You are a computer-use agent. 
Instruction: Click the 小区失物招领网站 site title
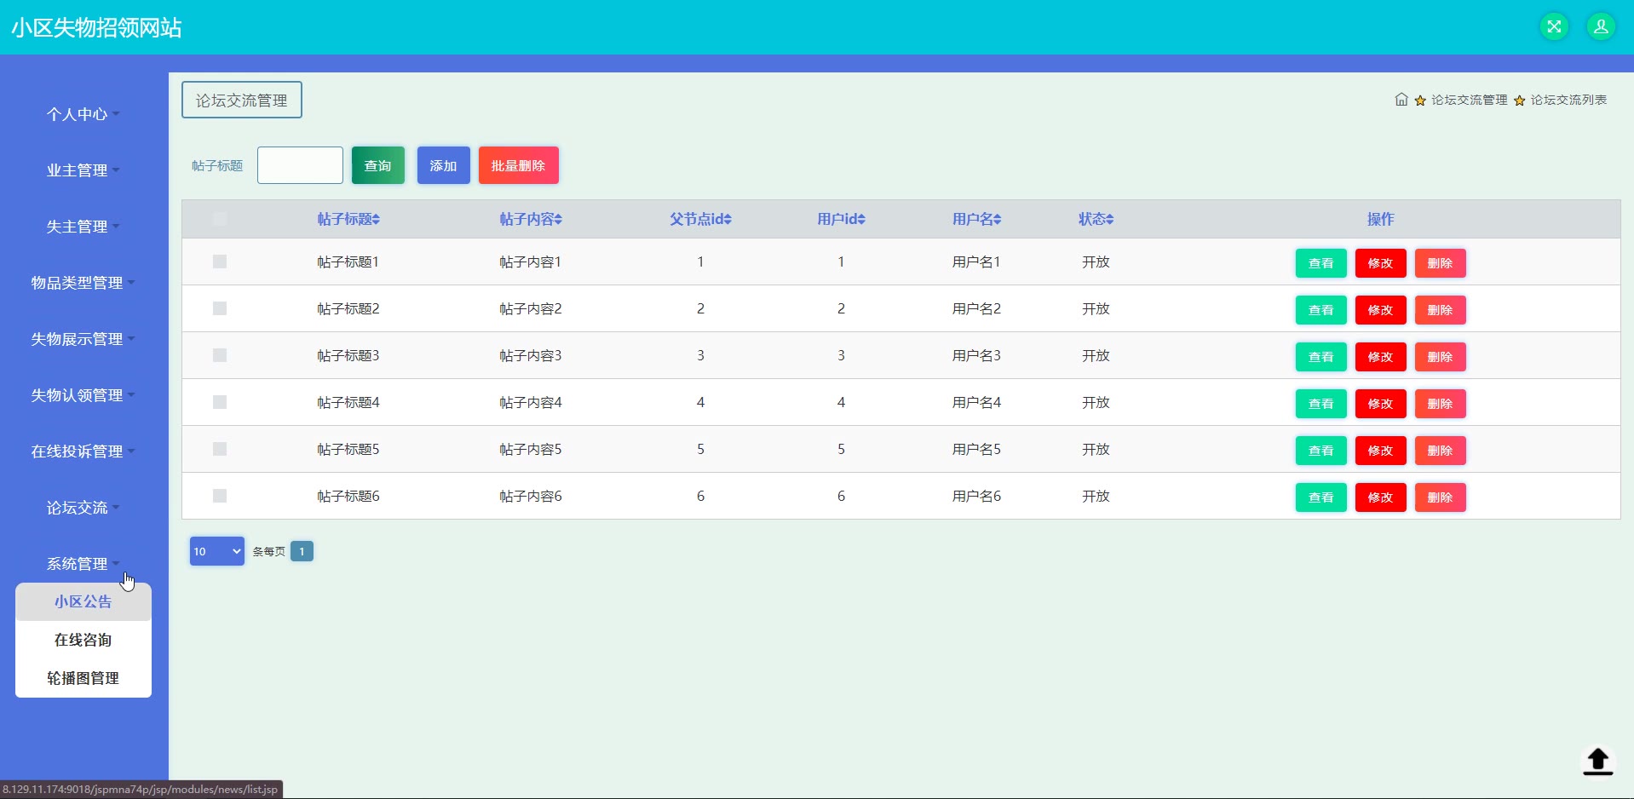tap(96, 27)
